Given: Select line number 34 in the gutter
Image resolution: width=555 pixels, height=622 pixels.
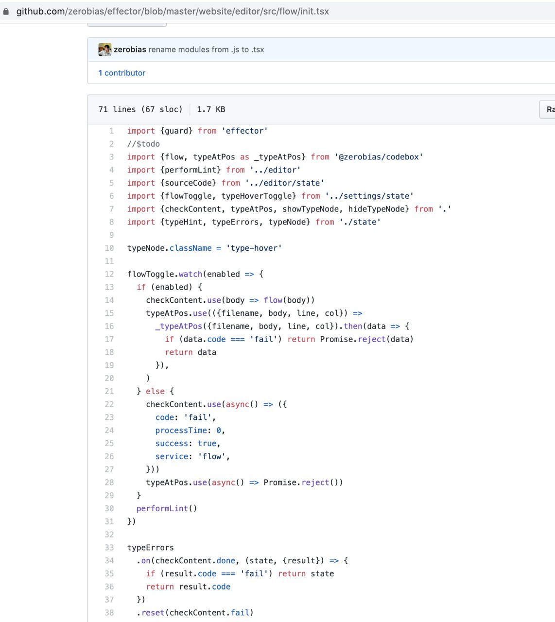Looking at the screenshot, I should (x=109, y=560).
